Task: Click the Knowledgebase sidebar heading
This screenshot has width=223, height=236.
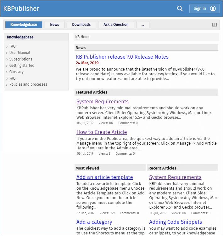Action: tap(20, 37)
